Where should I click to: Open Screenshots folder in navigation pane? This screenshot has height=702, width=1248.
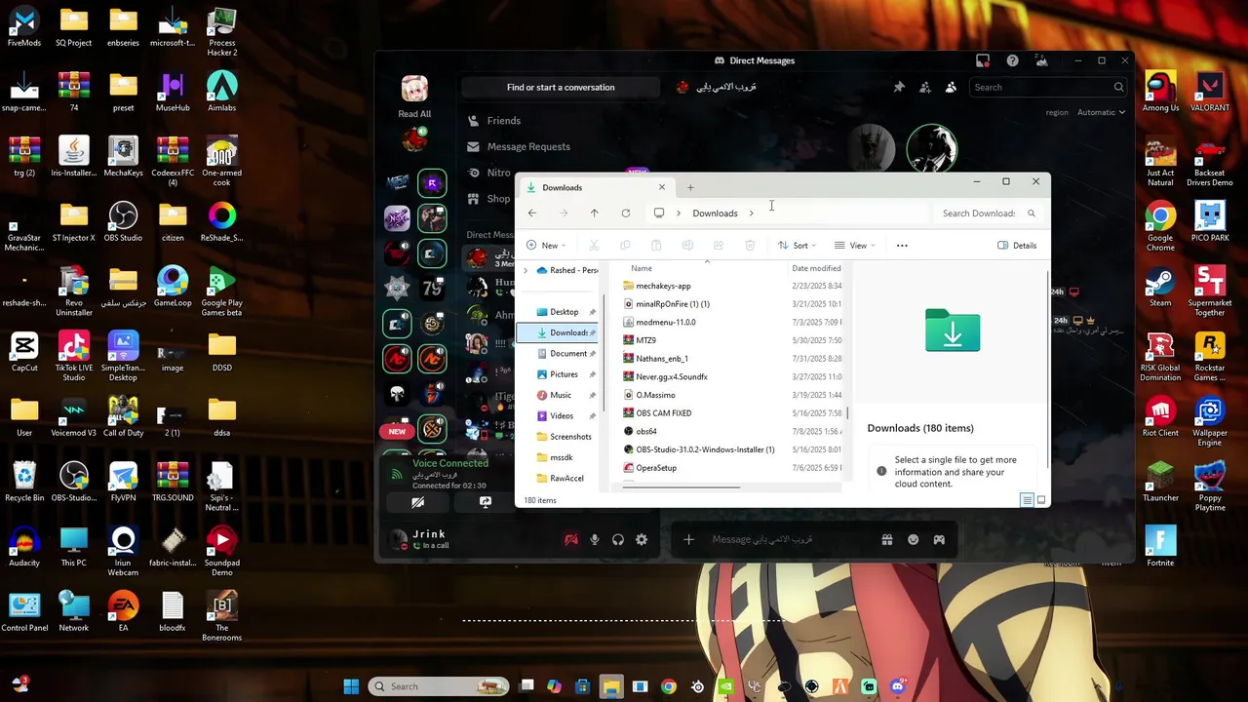point(564,437)
